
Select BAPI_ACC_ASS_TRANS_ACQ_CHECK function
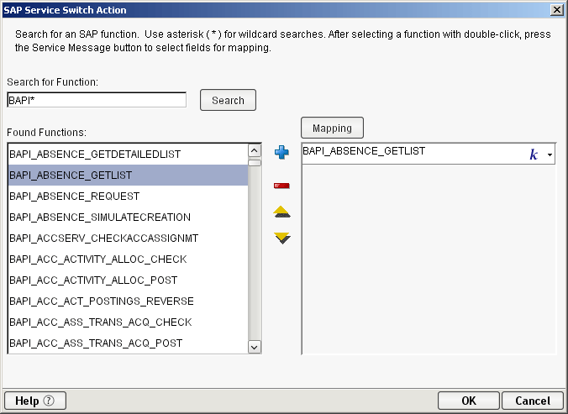pos(128,322)
